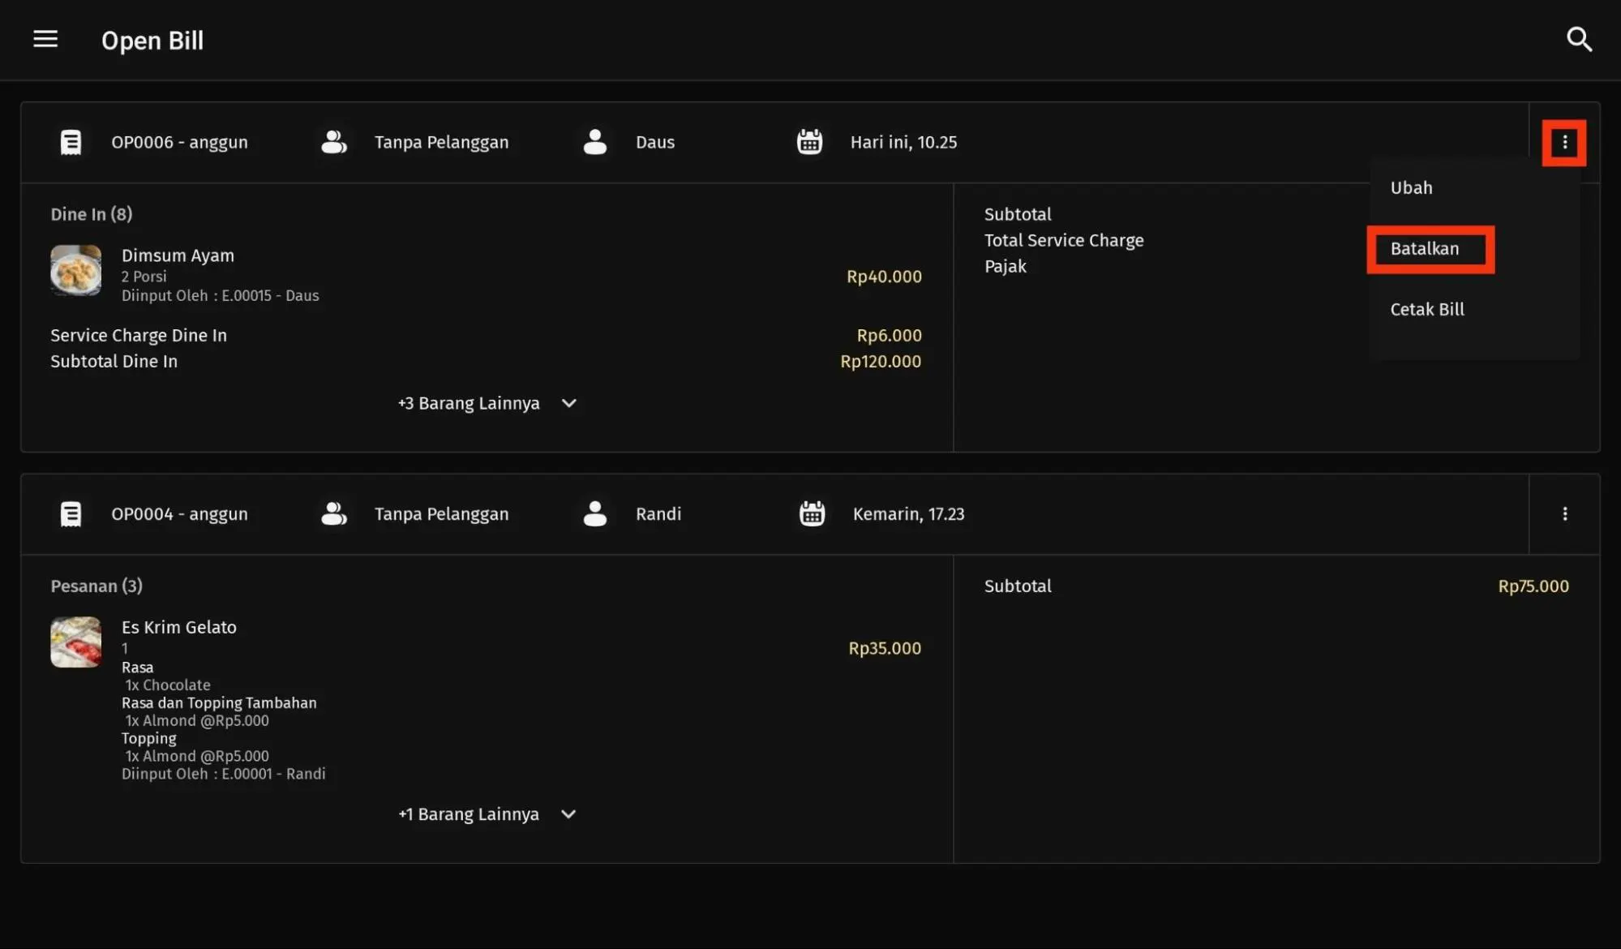Select Ubah from the bill menu

pyautogui.click(x=1411, y=187)
